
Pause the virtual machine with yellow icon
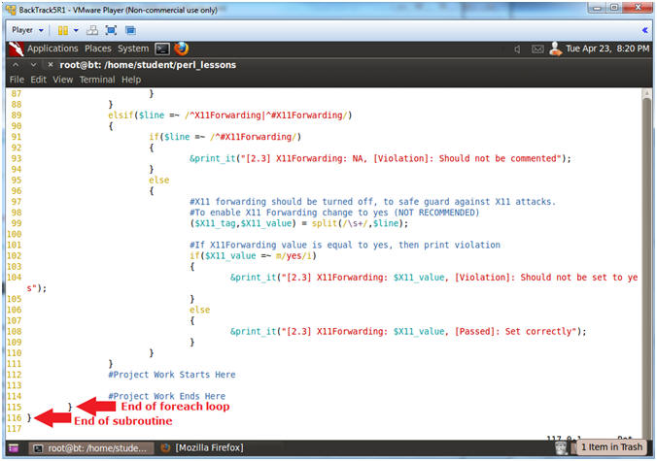63,30
